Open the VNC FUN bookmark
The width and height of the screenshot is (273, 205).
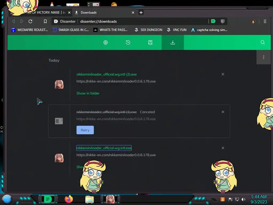coord(176,30)
